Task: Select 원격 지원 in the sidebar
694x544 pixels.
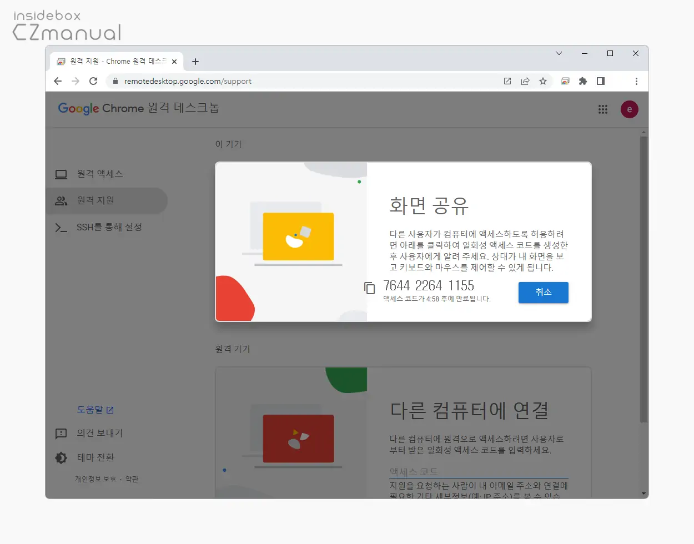Action: (107, 200)
